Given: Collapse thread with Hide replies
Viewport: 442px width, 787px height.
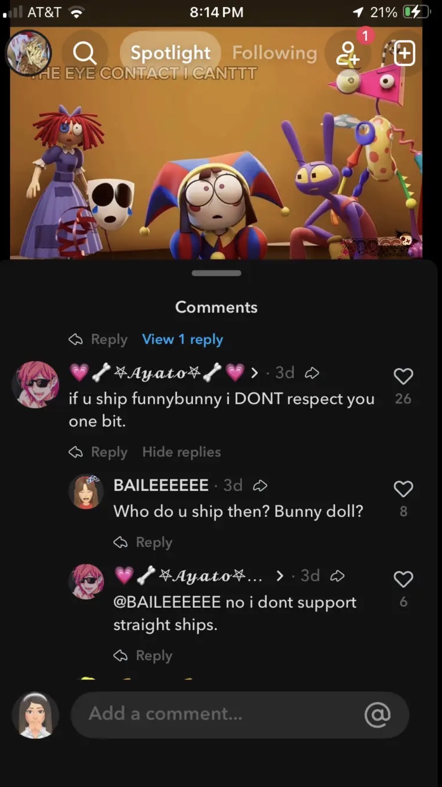Looking at the screenshot, I should click(x=182, y=452).
